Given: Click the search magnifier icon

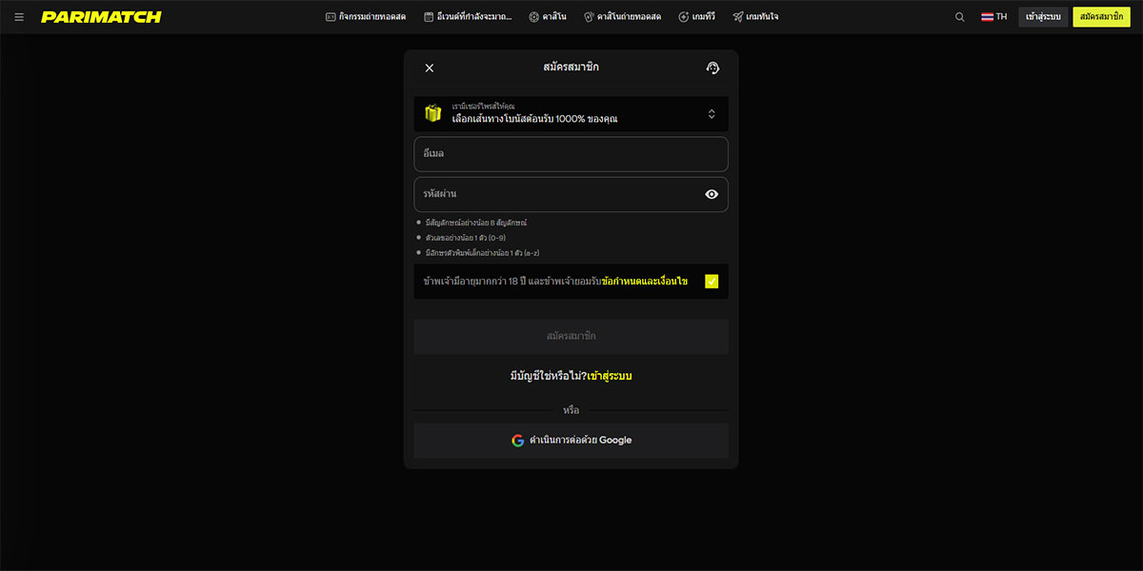Looking at the screenshot, I should 960,17.
